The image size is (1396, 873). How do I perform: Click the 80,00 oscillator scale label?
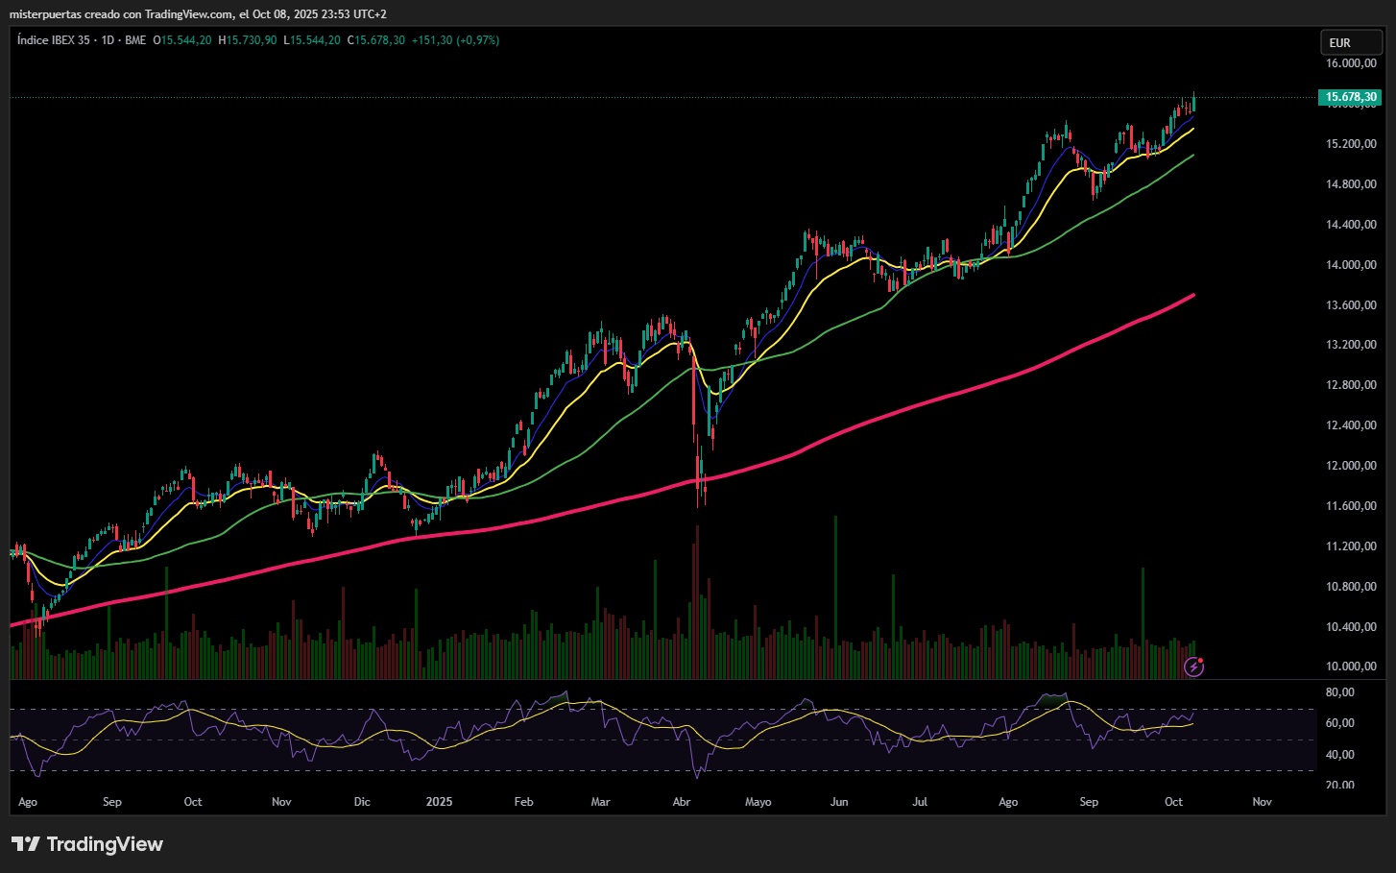(1340, 692)
